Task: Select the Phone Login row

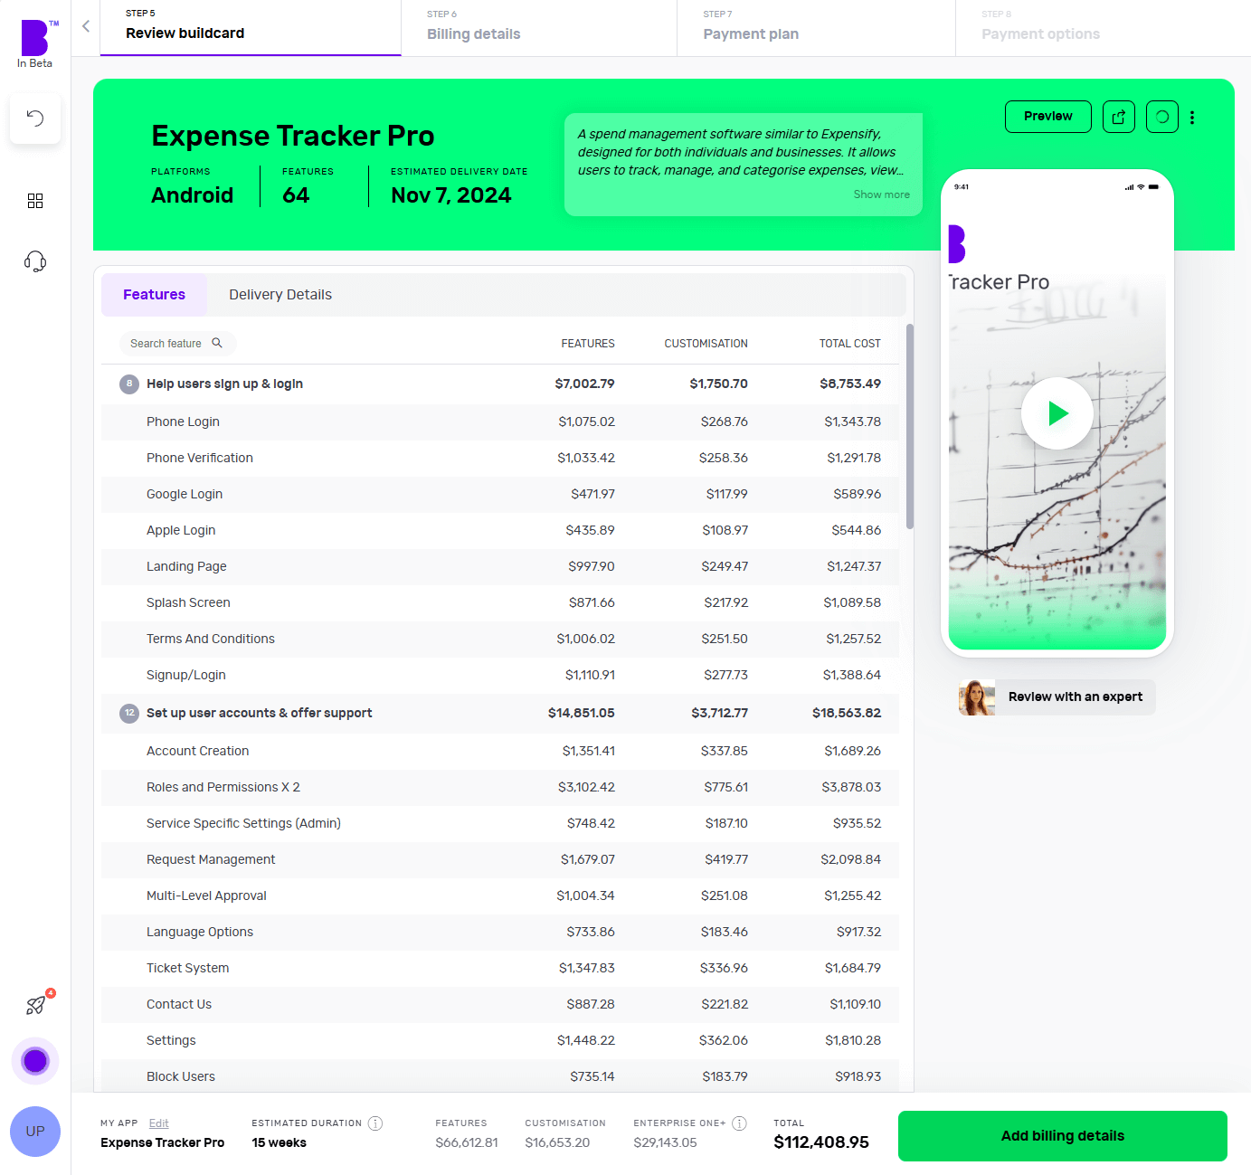Action: click(500, 422)
